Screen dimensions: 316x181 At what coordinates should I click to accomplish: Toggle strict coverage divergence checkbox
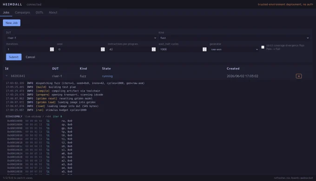[263, 47]
